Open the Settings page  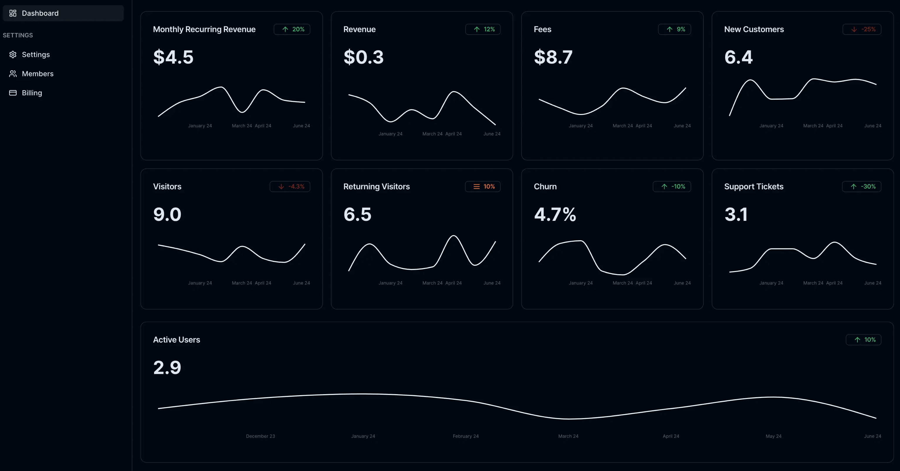click(63, 55)
